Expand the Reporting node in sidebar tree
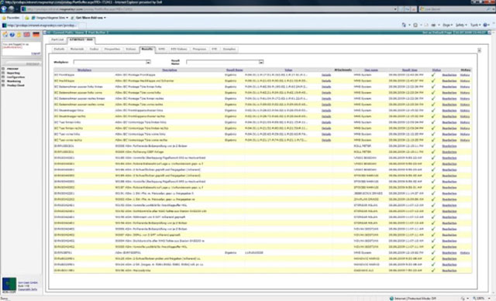 point(3,73)
